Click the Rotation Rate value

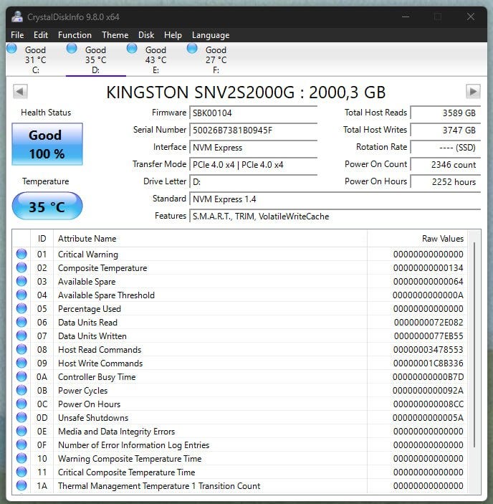pos(446,148)
